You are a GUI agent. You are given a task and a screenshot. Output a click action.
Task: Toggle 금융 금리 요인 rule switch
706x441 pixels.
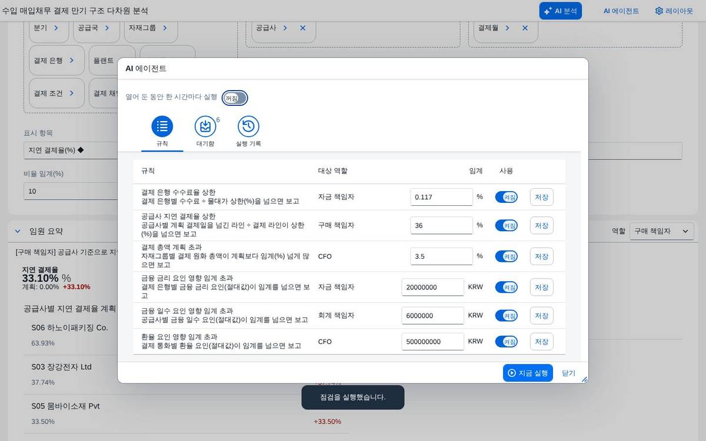pos(507,287)
